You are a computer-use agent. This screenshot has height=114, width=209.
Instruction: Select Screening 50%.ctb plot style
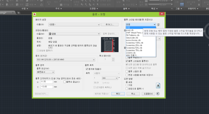tap(141, 48)
